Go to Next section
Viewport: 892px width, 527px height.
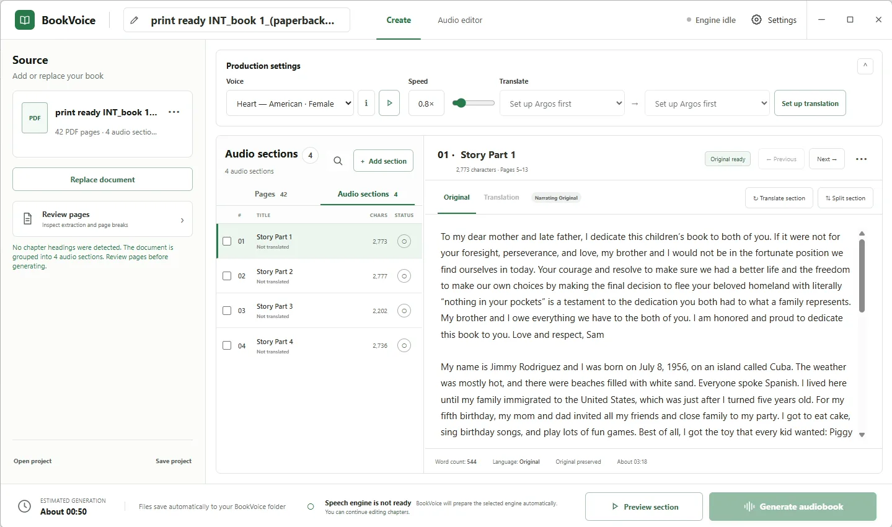(x=826, y=159)
